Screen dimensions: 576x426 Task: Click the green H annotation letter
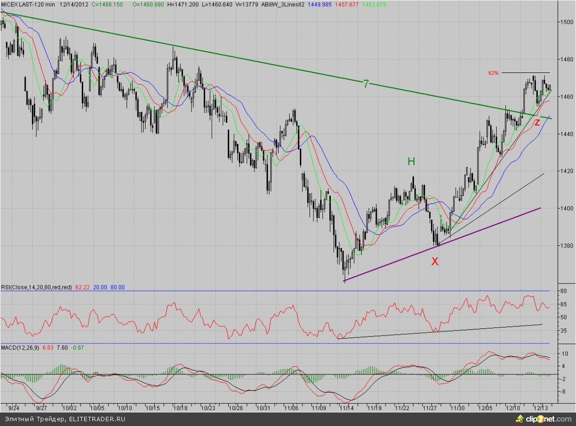click(x=411, y=161)
